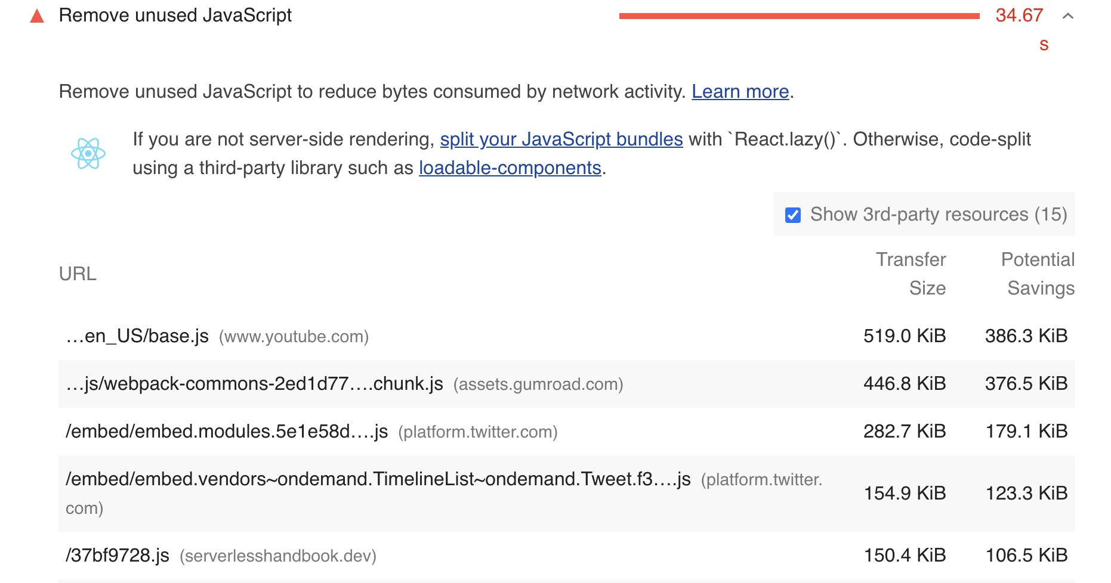The height and width of the screenshot is (583, 1111).
Task: Click the (assets.gumroad.com) domain label
Action: 538,384
